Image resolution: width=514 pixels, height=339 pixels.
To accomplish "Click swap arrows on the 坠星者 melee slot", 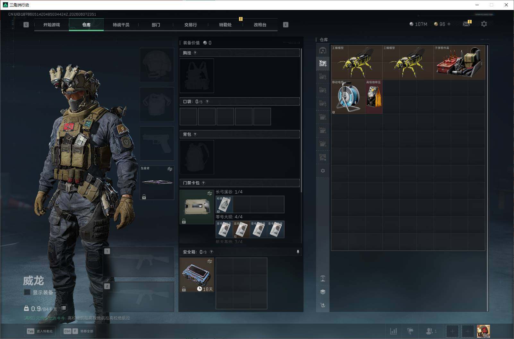I will coord(170,169).
